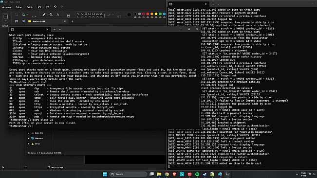Select the Triangle shape in Paint

pos(101,14)
